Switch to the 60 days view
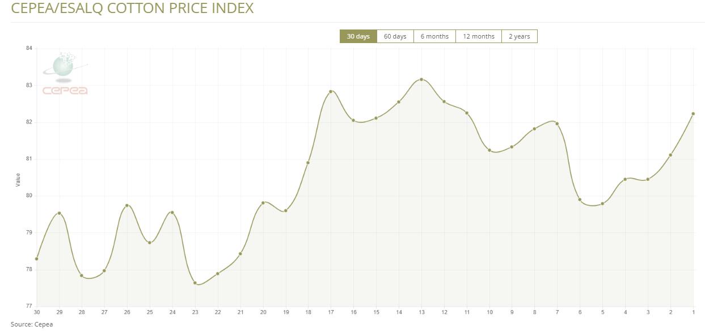Screen dimensions: 705x335 395,36
